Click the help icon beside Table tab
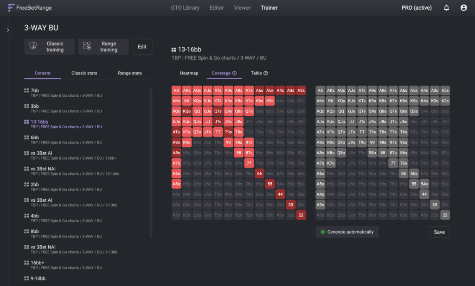This screenshot has width=475, height=286. [266, 73]
